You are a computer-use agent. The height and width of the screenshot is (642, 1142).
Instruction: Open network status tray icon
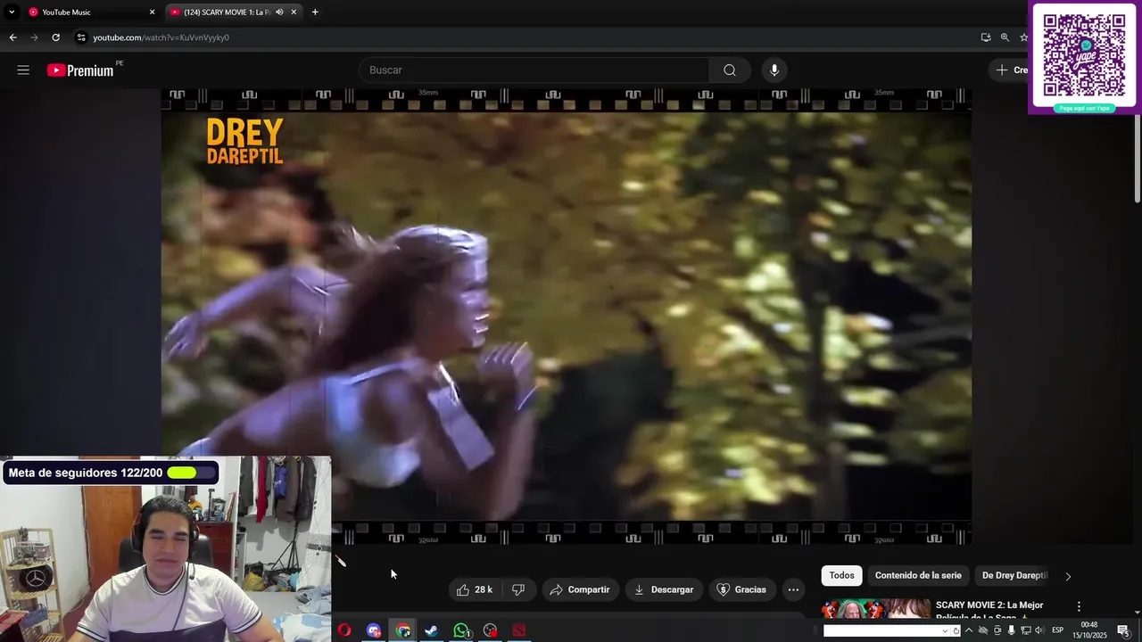[1025, 630]
